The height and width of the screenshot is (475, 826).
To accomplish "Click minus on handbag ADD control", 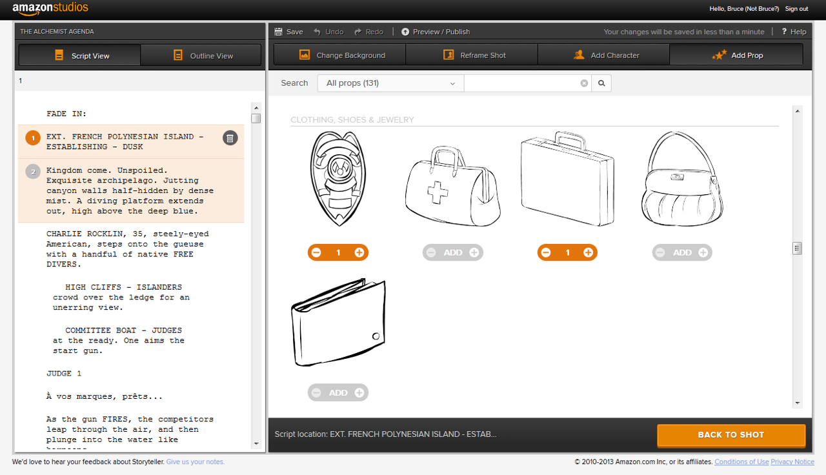I will tap(660, 252).
